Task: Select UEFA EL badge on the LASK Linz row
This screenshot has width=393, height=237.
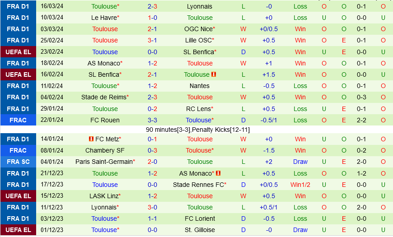Action: coord(18,196)
